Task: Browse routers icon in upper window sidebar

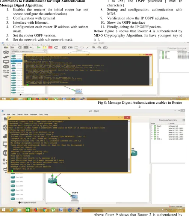Action: pos(6,52)
